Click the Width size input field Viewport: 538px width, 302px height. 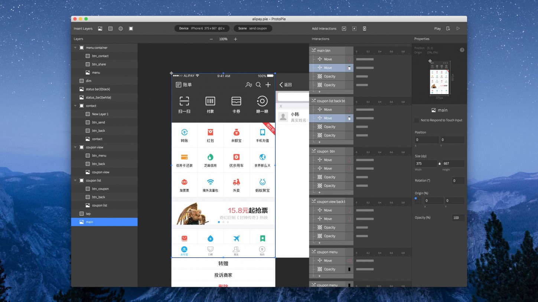click(x=426, y=163)
